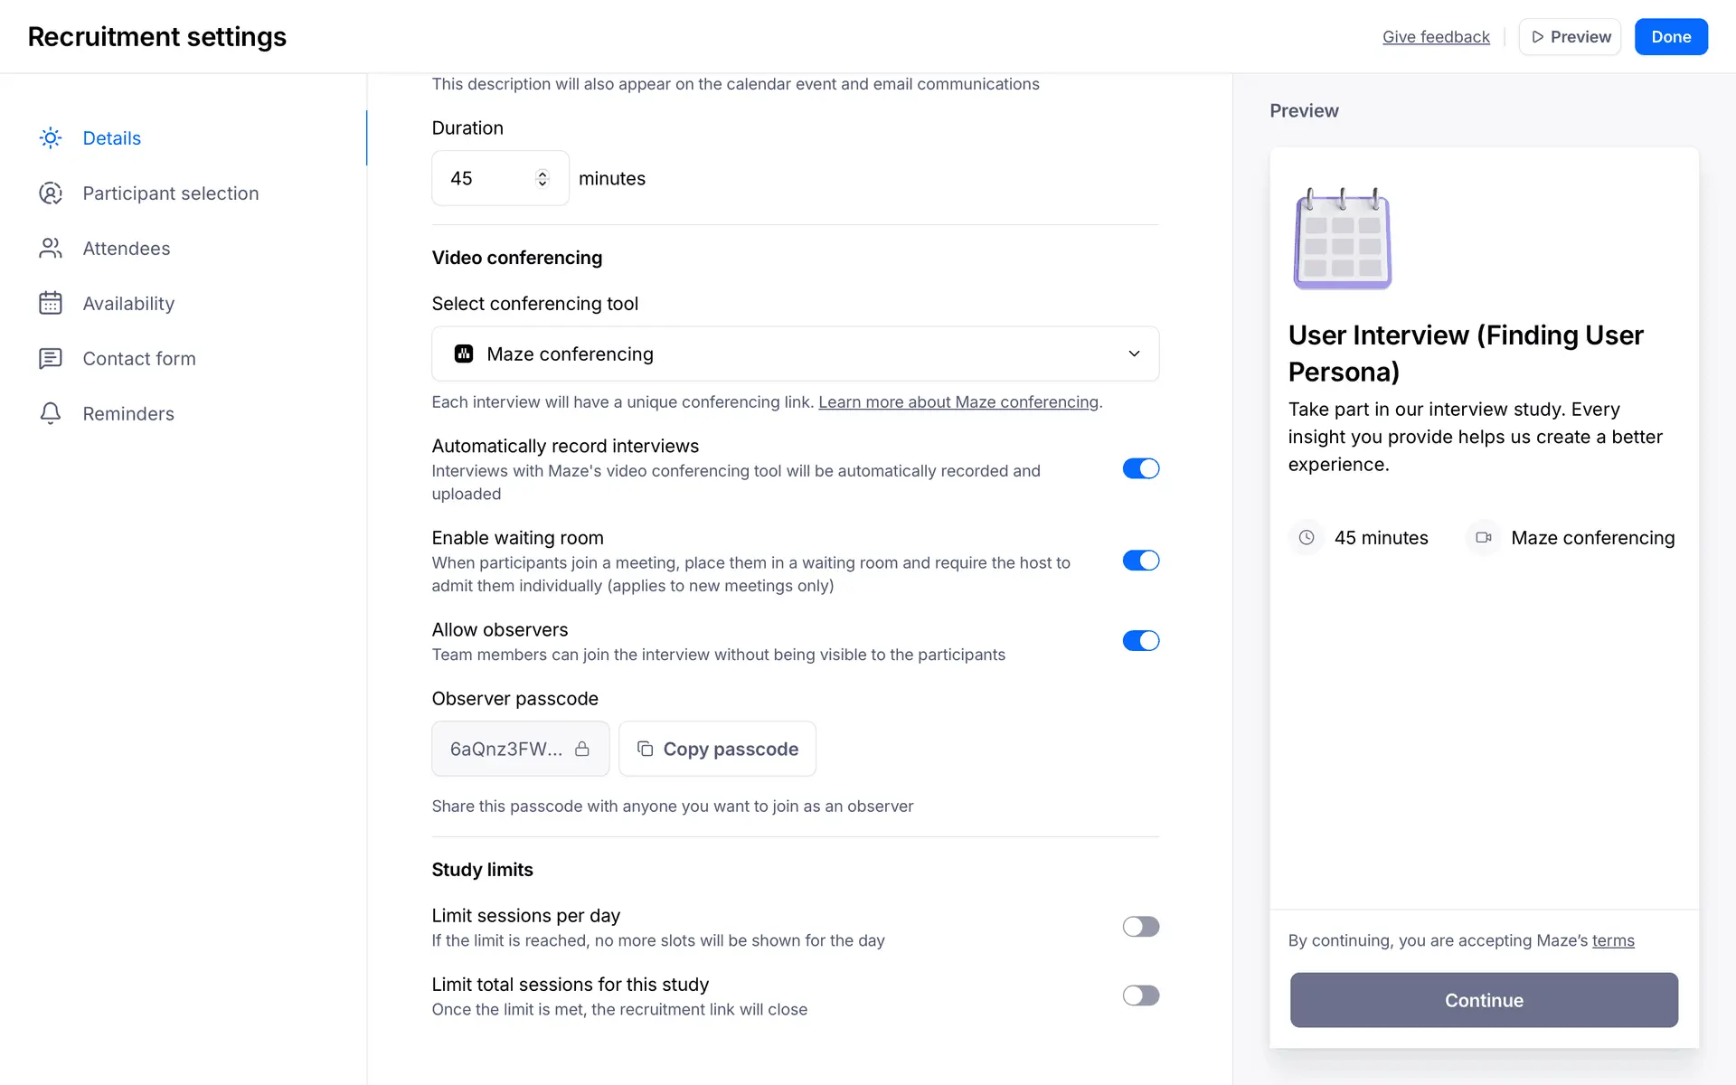Open the Select conferencing tool dropdown
This screenshot has width=1736, height=1085.
point(795,354)
